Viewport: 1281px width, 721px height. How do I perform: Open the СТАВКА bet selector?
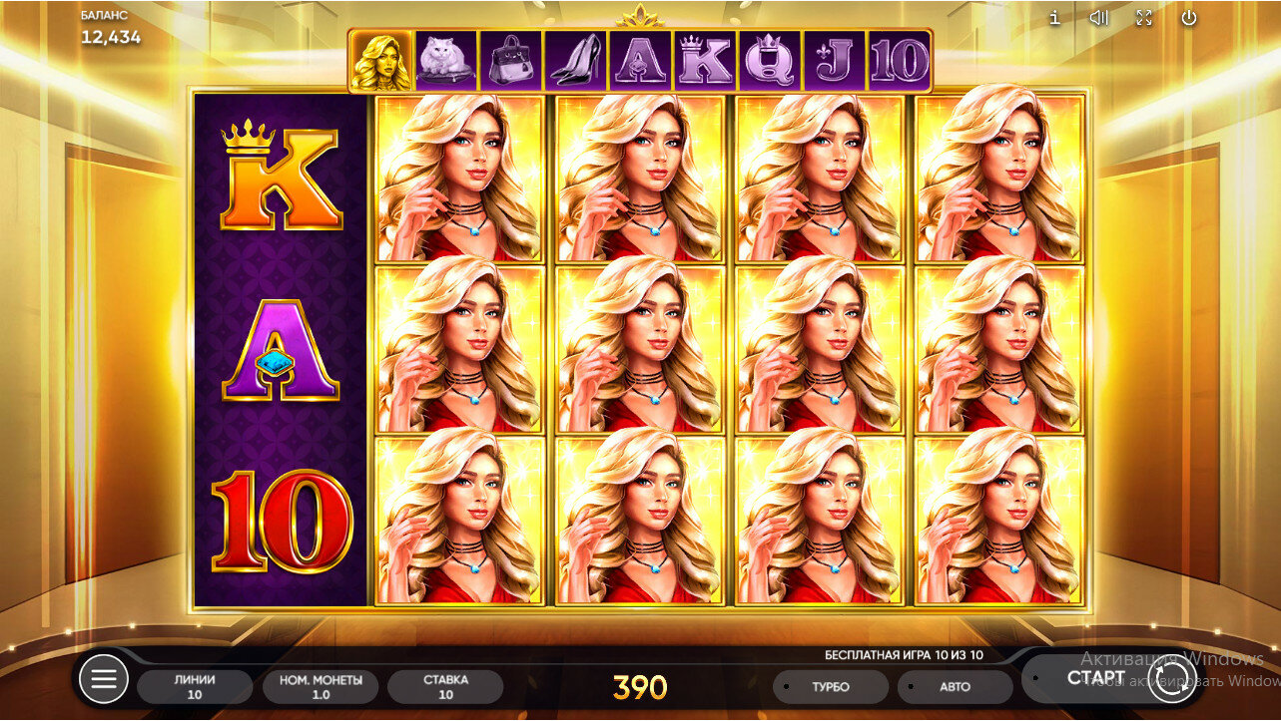(x=445, y=686)
